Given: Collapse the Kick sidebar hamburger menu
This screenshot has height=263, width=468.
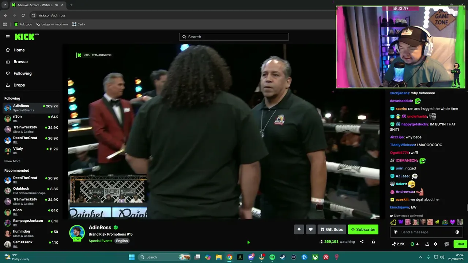Looking at the screenshot, I should tap(8, 37).
